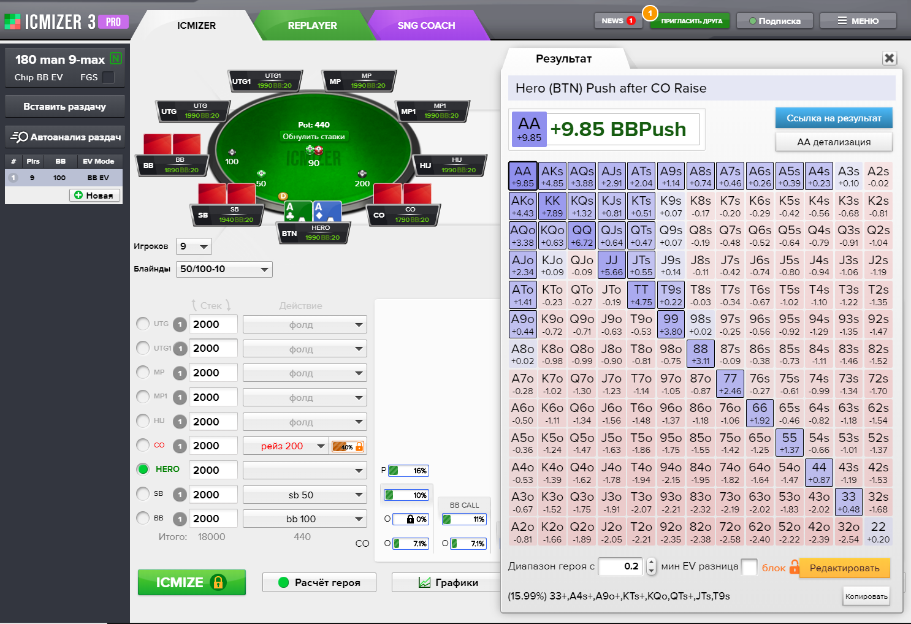
Task: Click the UTG number 1 circle badge
Action: [x=180, y=325]
